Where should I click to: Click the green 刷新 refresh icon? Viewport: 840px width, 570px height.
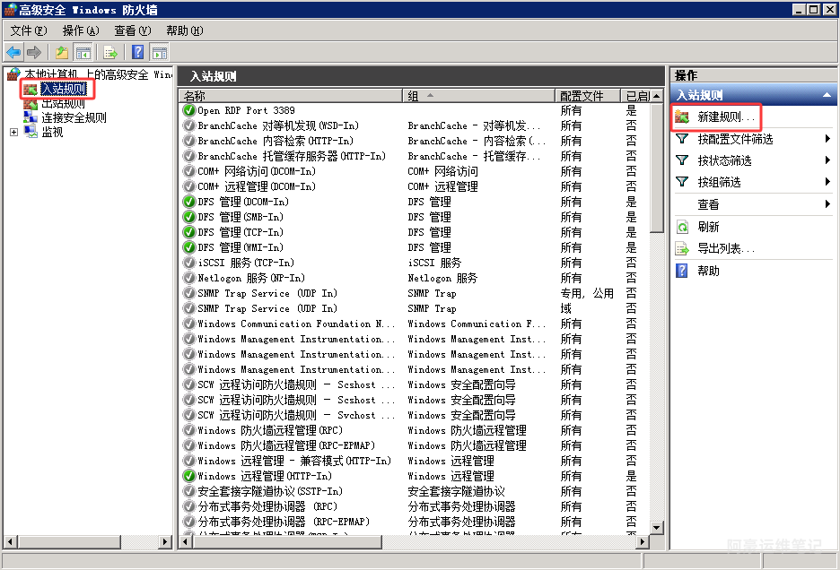682,227
